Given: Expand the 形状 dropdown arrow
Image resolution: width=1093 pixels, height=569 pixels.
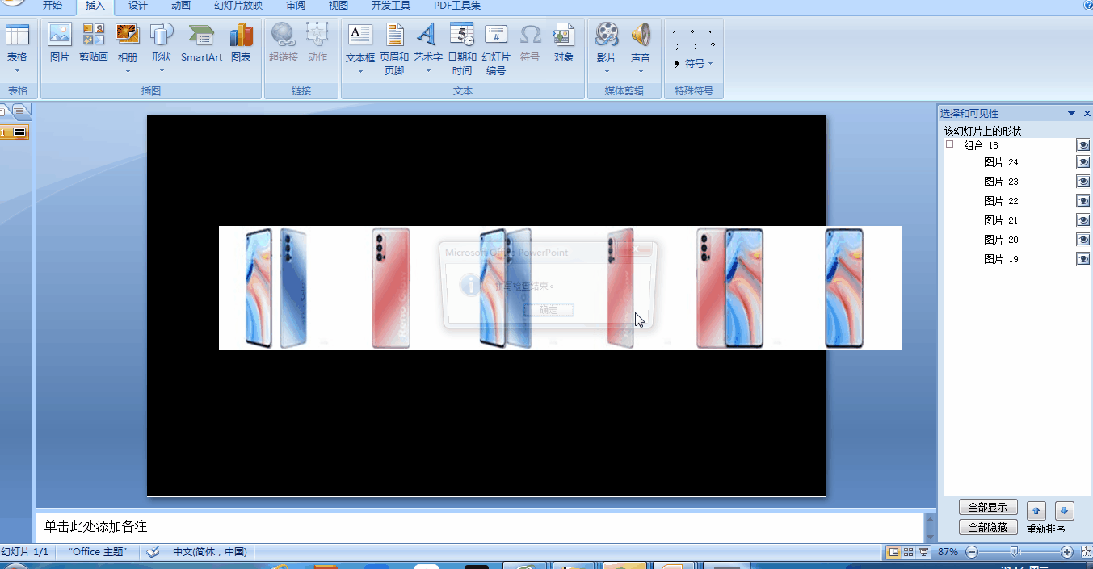Looking at the screenshot, I should (162, 70).
